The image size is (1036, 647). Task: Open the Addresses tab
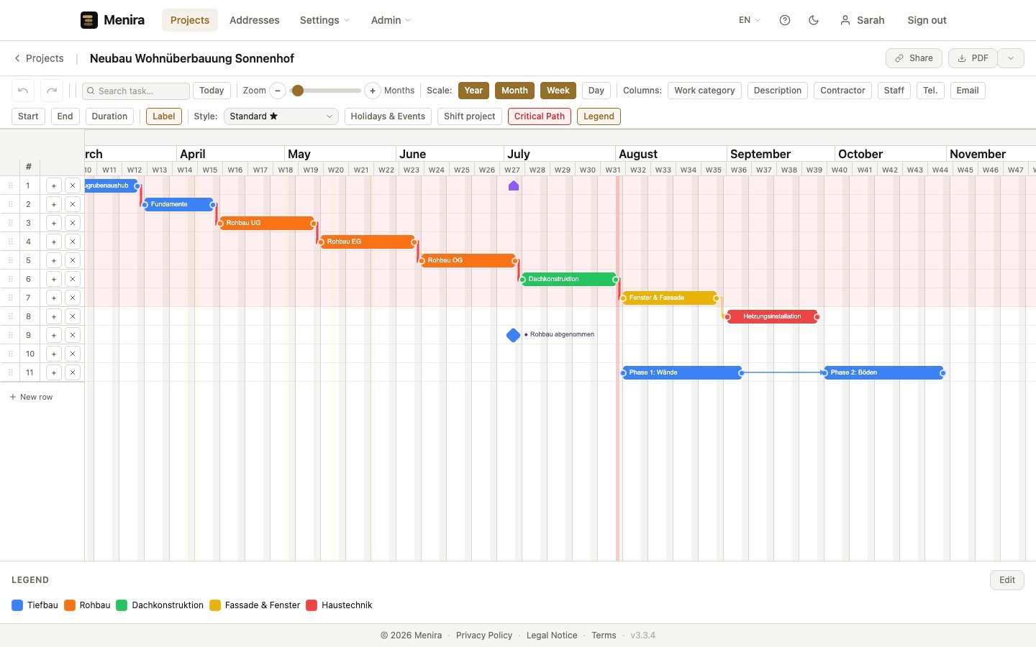point(254,20)
